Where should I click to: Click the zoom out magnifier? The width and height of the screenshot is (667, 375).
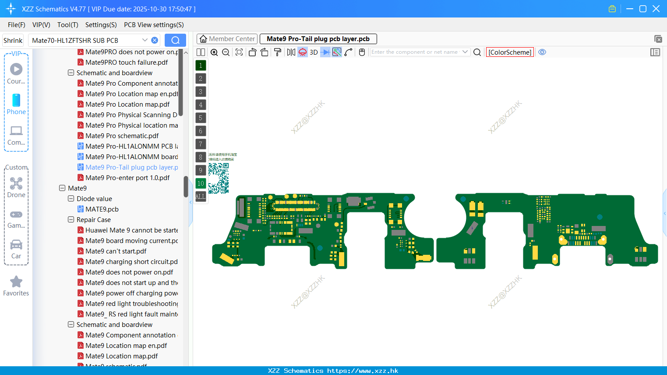(x=226, y=52)
